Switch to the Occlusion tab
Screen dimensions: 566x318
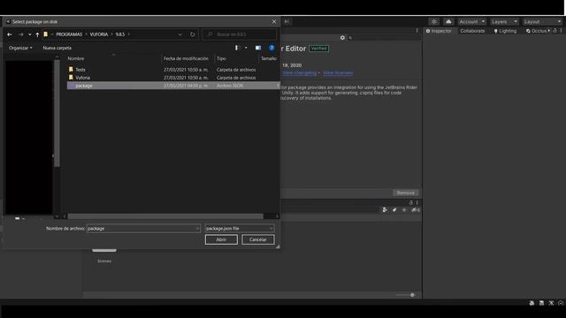[x=537, y=31]
